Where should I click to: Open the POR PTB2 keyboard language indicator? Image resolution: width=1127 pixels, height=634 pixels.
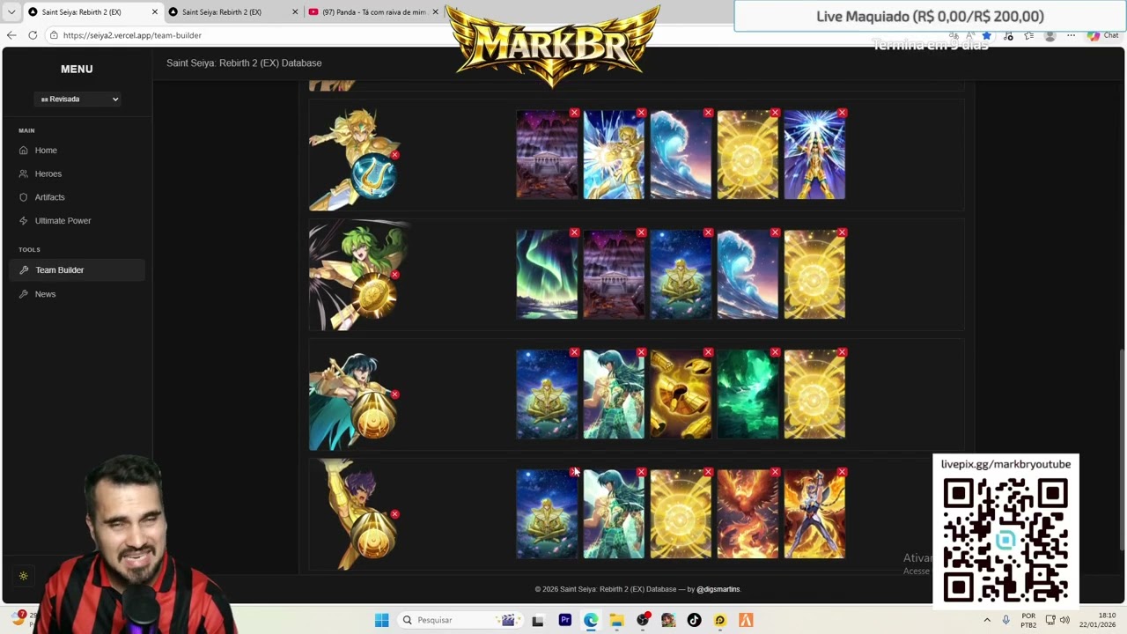(x=1028, y=620)
